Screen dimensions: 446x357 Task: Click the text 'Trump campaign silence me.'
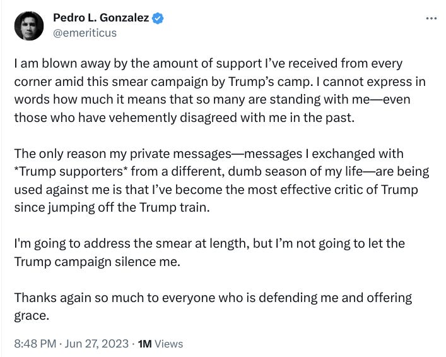[97, 262]
